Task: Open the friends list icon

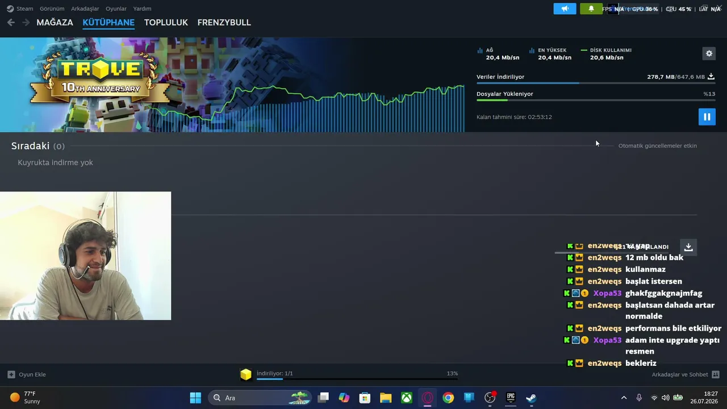Action: coord(716,374)
